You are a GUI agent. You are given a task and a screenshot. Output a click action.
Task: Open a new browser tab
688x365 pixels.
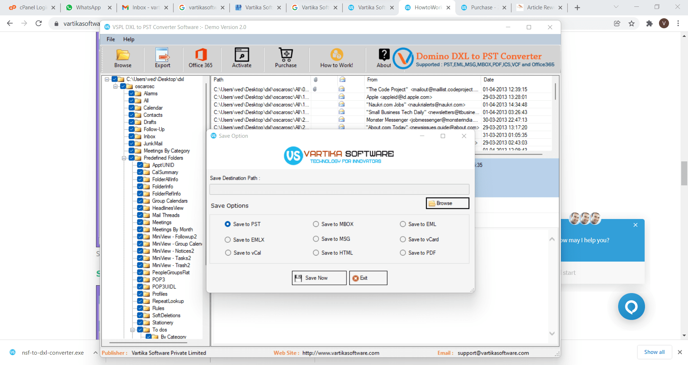click(577, 8)
